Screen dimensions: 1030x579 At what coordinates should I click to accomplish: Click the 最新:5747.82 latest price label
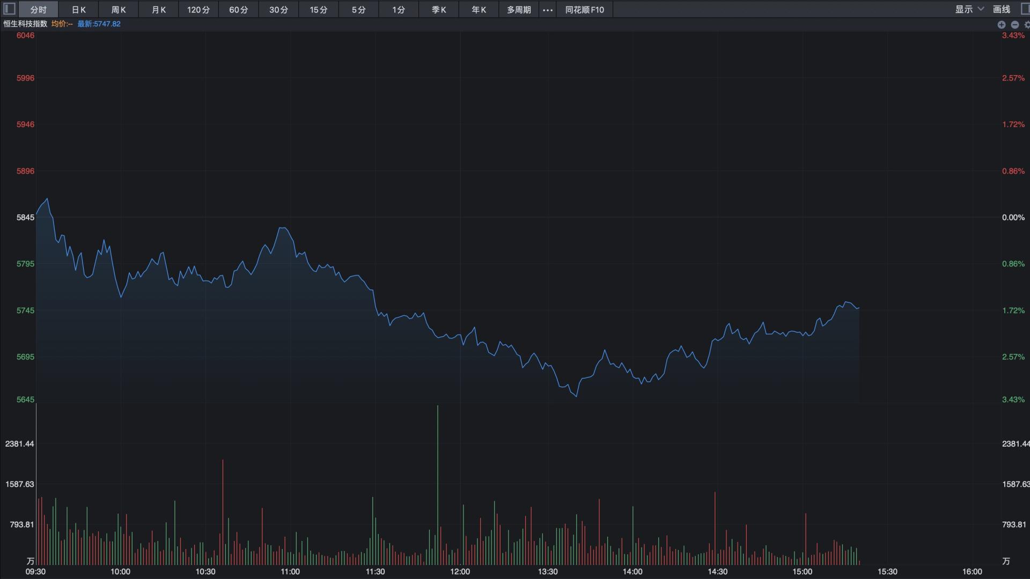coord(99,24)
